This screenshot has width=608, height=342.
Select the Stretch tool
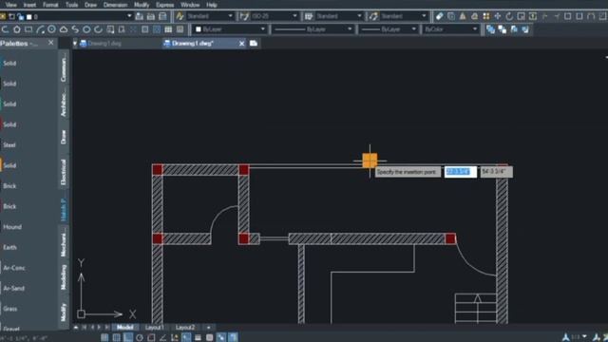(x=532, y=16)
